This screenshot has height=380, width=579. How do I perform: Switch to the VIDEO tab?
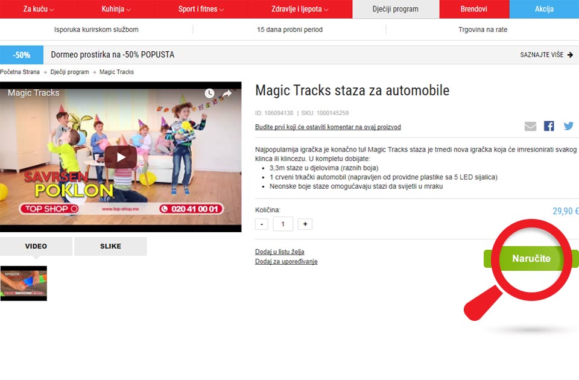[36, 246]
